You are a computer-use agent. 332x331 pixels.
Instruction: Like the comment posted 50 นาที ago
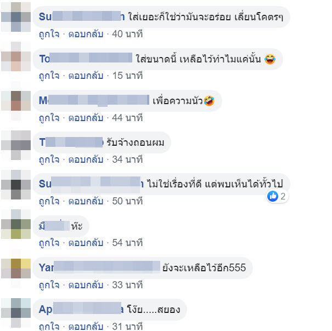[49, 201]
